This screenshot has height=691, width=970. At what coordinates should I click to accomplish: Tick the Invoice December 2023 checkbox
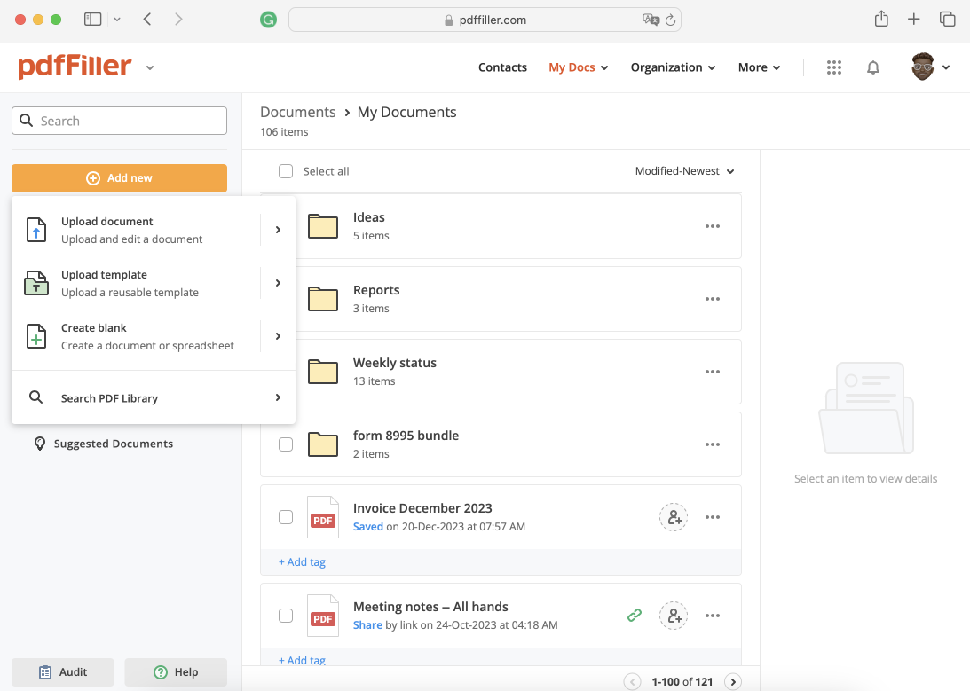[286, 517]
